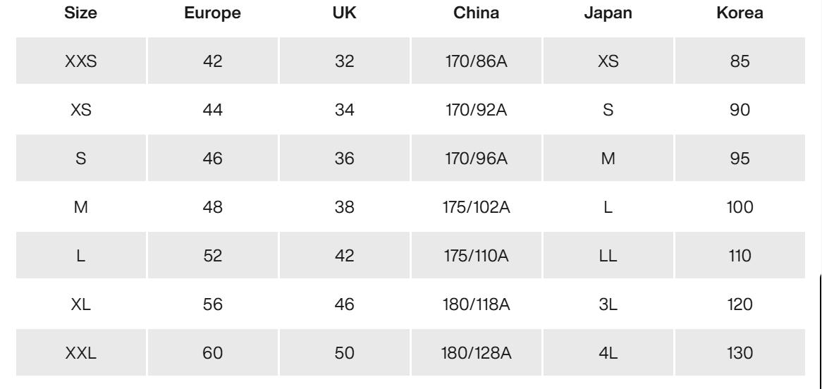
Task: Click the Size column header
Action: pyautogui.click(x=80, y=13)
